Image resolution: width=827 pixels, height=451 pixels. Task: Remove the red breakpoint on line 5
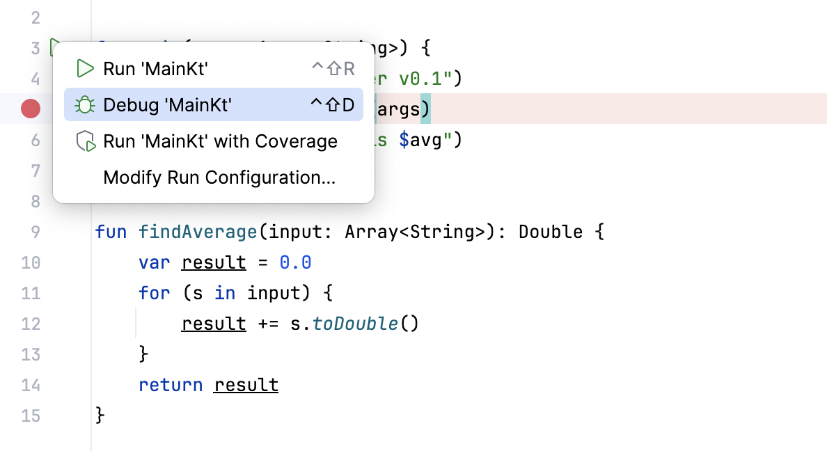(x=31, y=109)
